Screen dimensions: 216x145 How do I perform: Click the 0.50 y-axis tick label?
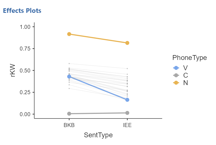coord(25,71)
